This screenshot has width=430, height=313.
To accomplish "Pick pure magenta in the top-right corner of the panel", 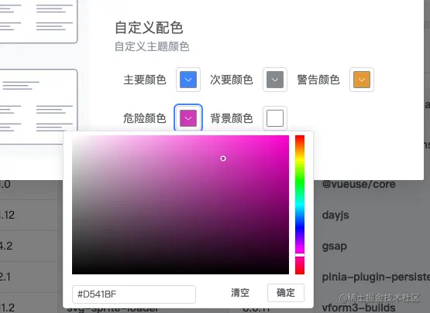I will click(287, 138).
